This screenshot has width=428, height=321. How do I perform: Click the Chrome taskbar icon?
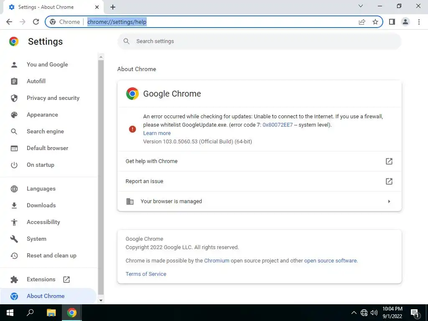[x=72, y=313]
